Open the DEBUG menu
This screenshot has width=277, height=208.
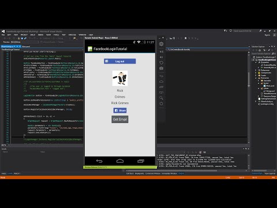40,35
